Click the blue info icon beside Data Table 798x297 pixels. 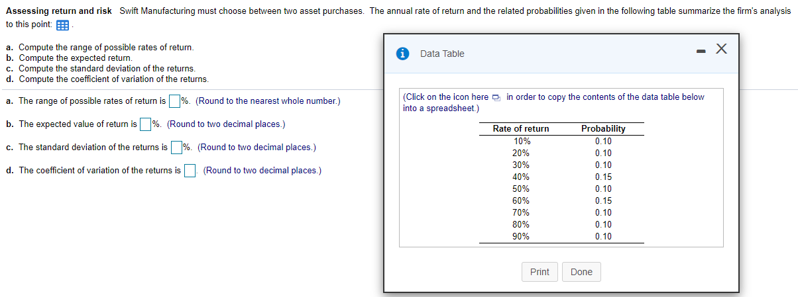coord(402,54)
